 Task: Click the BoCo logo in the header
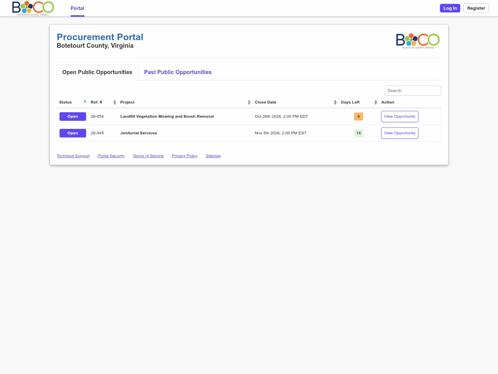coord(33,8)
